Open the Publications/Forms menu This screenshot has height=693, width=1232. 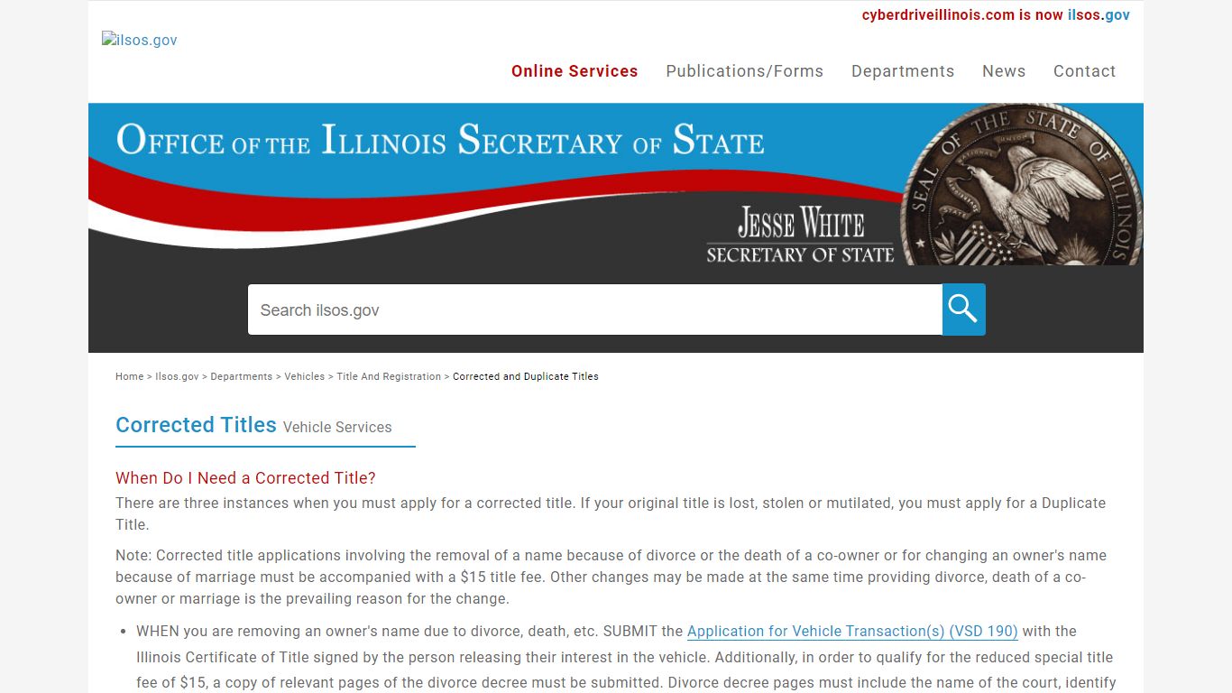(745, 71)
